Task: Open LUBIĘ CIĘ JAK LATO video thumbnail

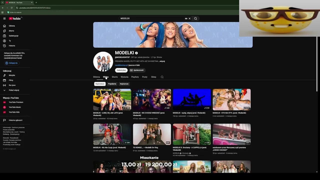Action: click(x=112, y=99)
